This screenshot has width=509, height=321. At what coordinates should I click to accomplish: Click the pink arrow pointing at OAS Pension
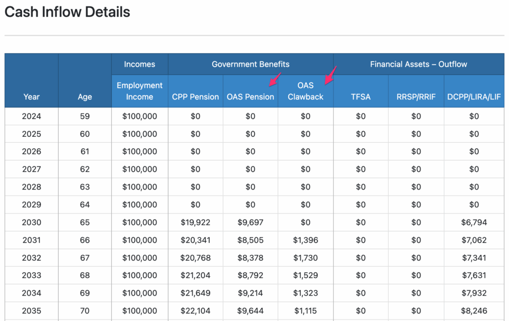(275, 80)
